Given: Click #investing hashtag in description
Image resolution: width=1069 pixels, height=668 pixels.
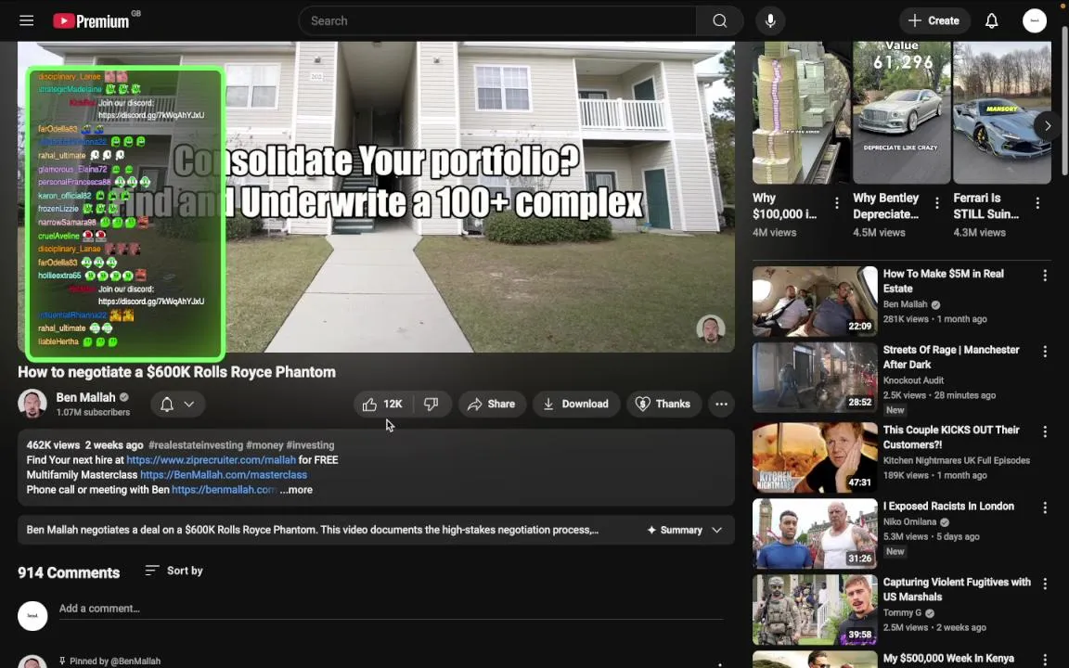Looking at the screenshot, I should coord(310,445).
